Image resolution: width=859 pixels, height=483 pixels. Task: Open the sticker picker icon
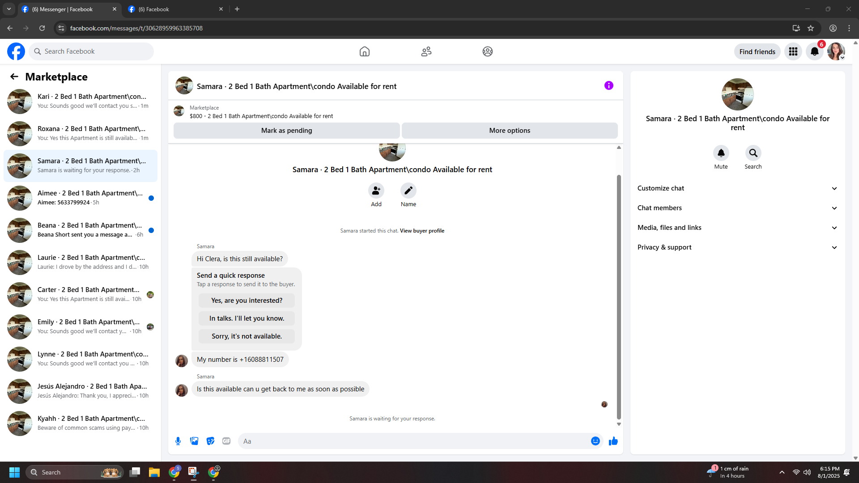tap(210, 441)
